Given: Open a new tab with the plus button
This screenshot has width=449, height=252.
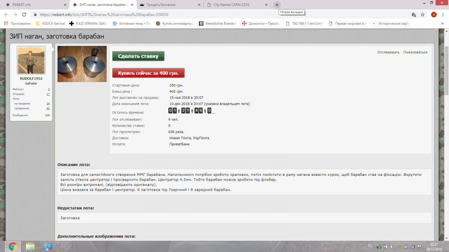Looking at the screenshot, I should coord(277,5).
